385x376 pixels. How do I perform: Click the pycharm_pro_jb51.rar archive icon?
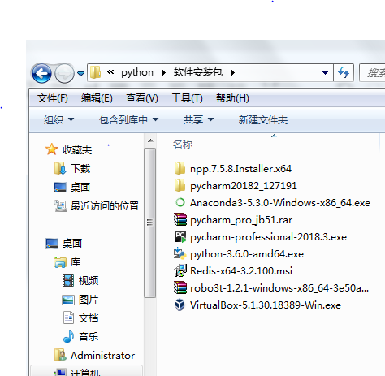click(180, 219)
